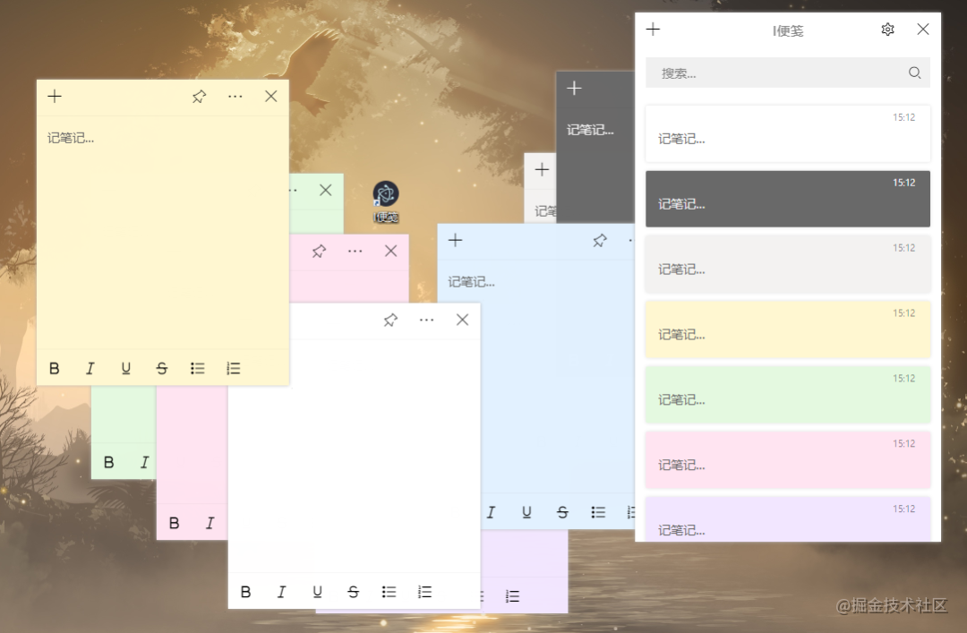Close the green note window
967x633 pixels.
[x=326, y=190]
